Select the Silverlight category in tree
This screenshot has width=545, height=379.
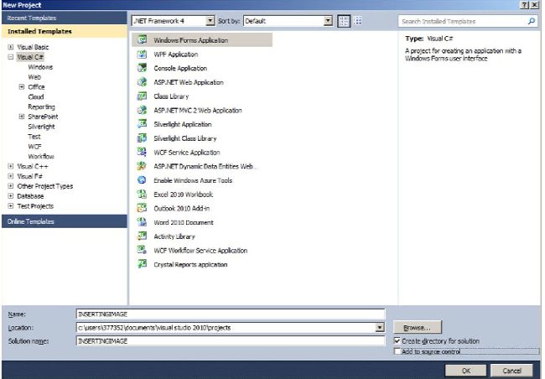(x=41, y=127)
